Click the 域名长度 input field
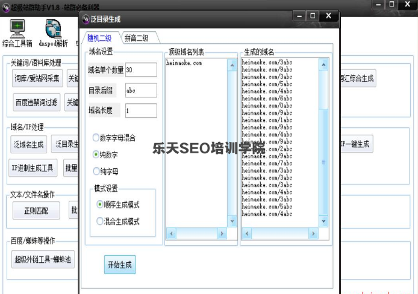Image resolution: width=418 pixels, height=294 pixels. coord(141,111)
